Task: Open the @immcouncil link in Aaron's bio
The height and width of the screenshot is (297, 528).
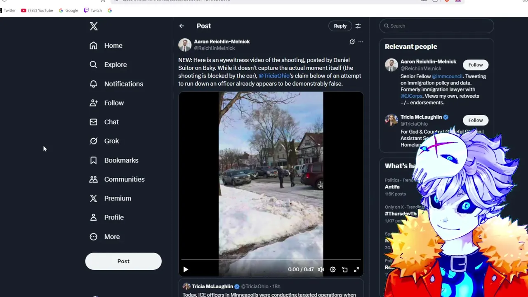Action: click(447, 76)
